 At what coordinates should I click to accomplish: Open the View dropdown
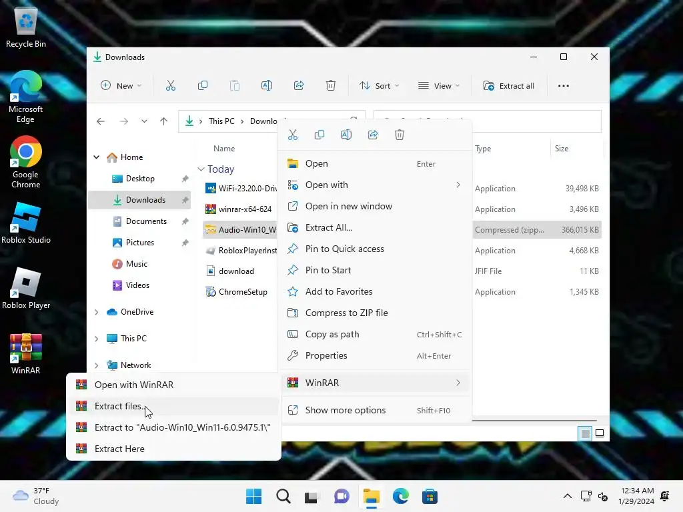click(439, 86)
